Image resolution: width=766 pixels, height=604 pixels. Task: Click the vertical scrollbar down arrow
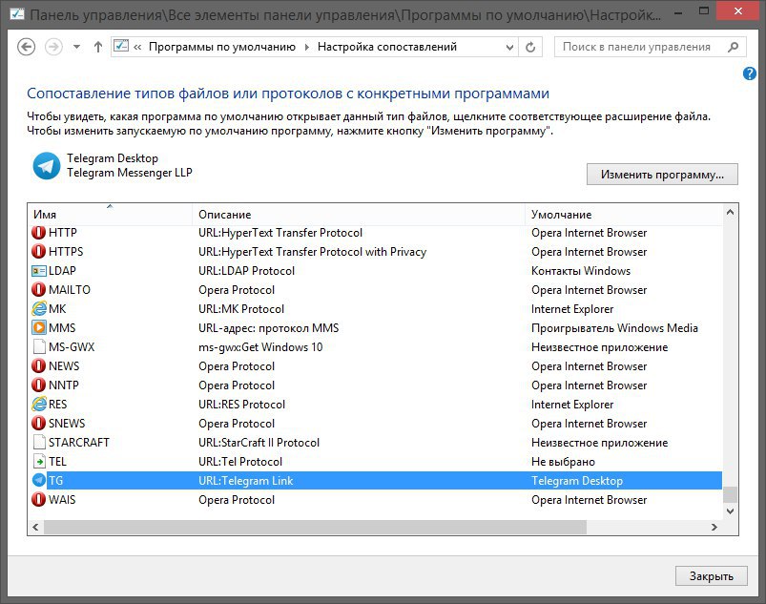[731, 511]
